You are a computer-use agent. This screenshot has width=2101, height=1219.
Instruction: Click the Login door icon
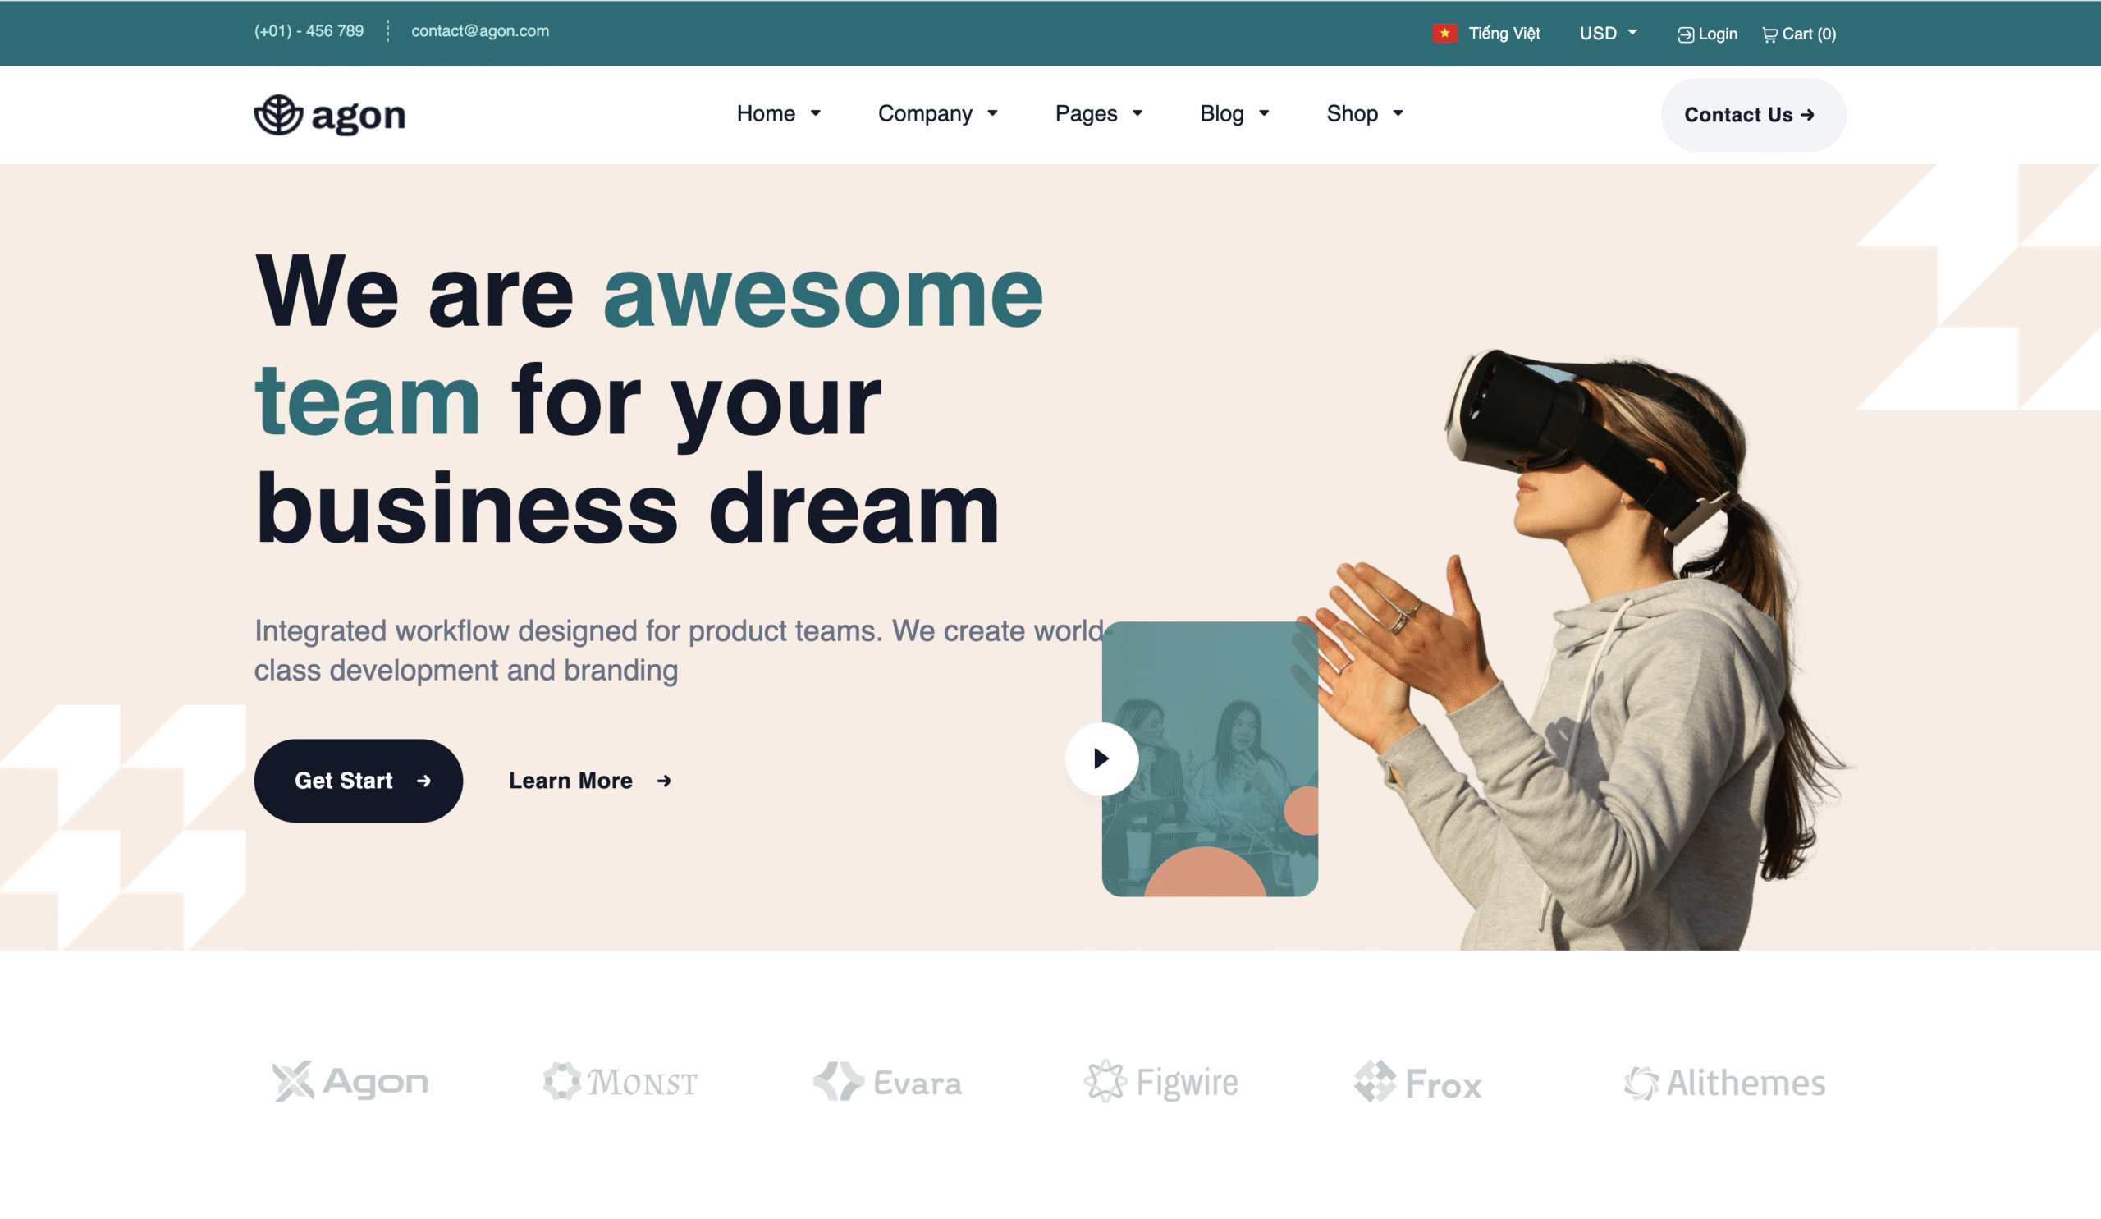[1685, 34]
